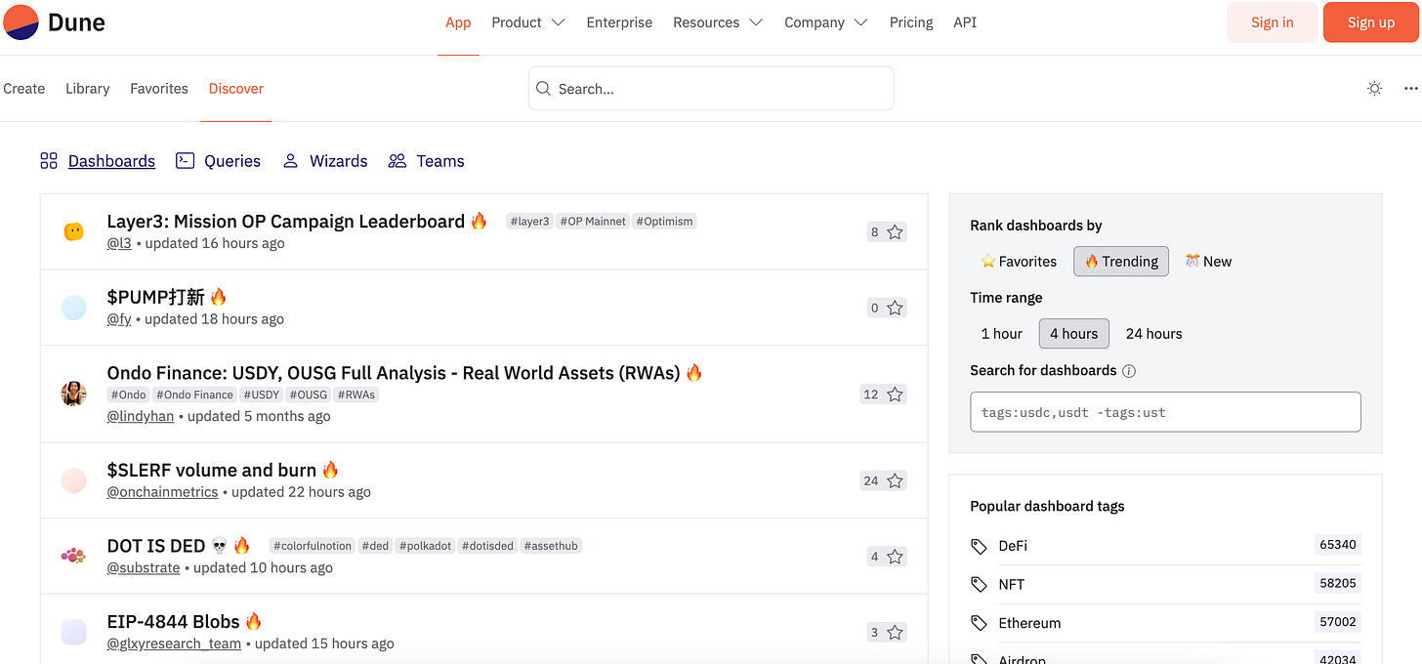The width and height of the screenshot is (1422, 664).
Task: Click the Teams people icon
Action: (x=397, y=161)
